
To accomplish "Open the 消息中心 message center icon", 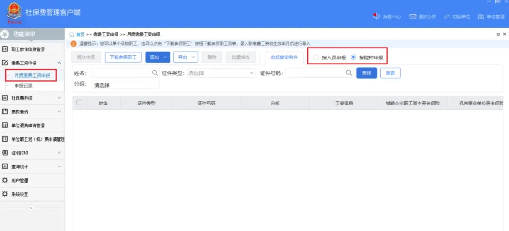I will click(x=376, y=16).
